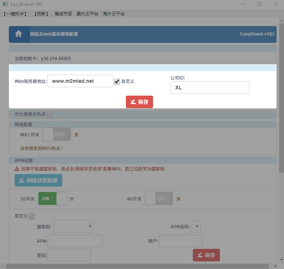Click the 密码 input field
Viewport: 284px width, 269px height.
pyautogui.click(x=69, y=255)
